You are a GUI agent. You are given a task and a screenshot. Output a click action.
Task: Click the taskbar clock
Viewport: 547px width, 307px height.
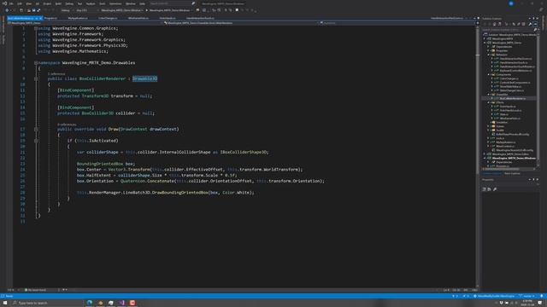pos(527,303)
